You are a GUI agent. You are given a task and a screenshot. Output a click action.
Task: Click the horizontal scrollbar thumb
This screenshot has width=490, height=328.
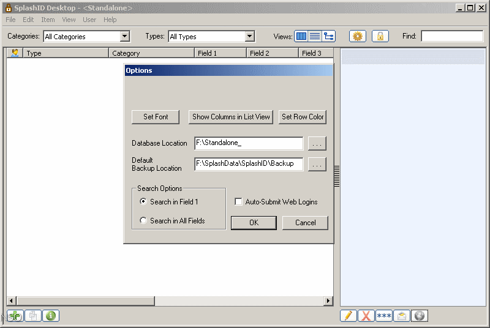coord(86,301)
